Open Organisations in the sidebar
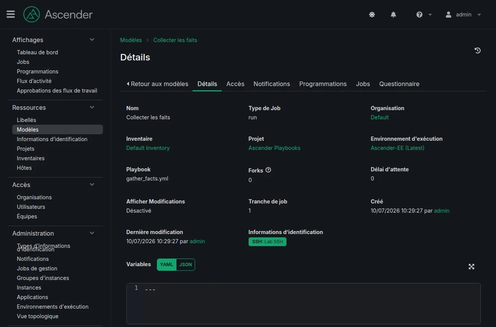The height and width of the screenshot is (327, 496). 34,197
